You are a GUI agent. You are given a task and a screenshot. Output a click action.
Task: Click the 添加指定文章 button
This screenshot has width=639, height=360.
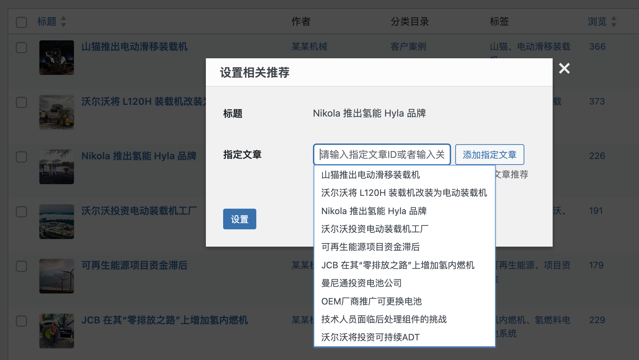pyautogui.click(x=489, y=154)
